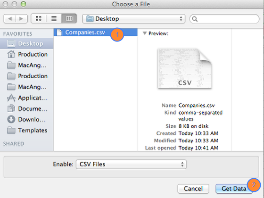
Task: Go forward with the right arrow button
Action: pos(22,18)
